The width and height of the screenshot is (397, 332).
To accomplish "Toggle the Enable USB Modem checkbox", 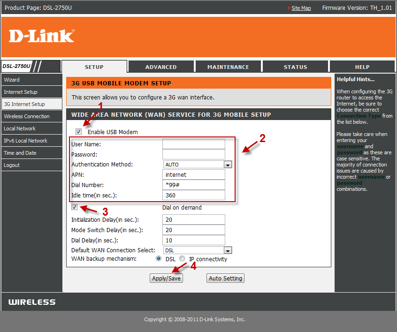I will [78, 132].
